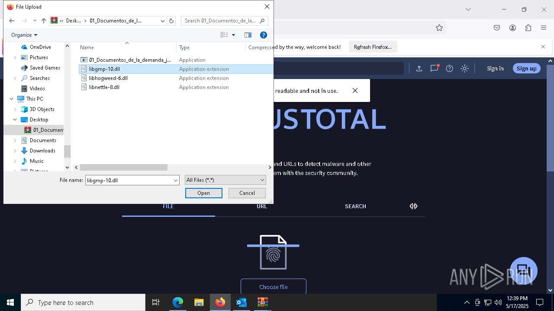Click the Refresh Firefox button
The height and width of the screenshot is (311, 554).
[373, 47]
